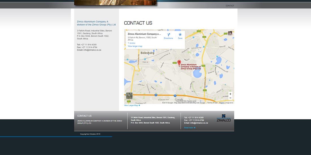Zoom in with map plus button

coord(230,94)
